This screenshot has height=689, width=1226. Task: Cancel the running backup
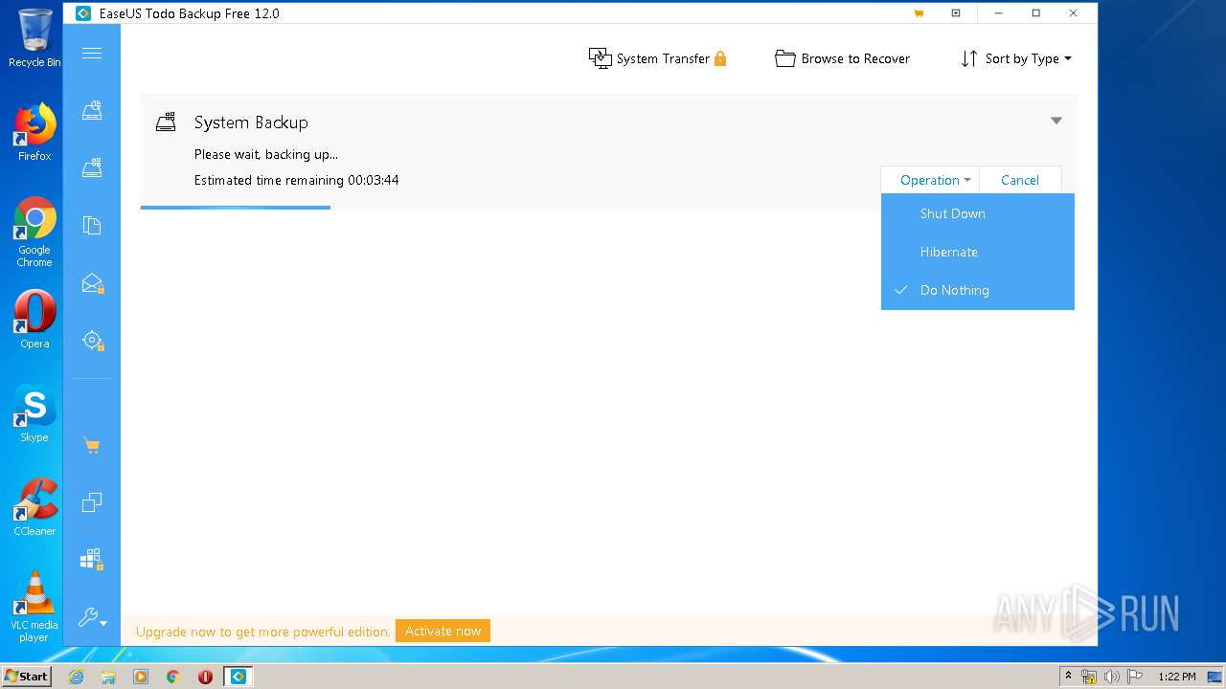(1020, 180)
